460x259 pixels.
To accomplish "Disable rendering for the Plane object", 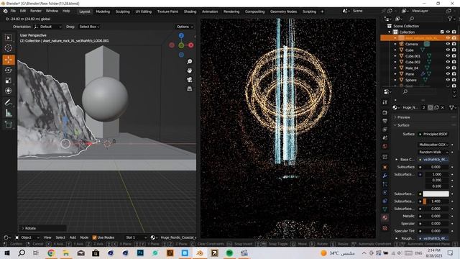I will (x=454, y=74).
